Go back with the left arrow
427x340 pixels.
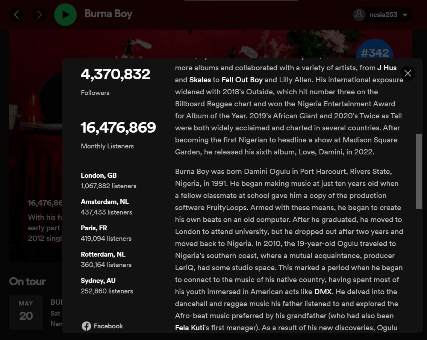[x=17, y=15]
